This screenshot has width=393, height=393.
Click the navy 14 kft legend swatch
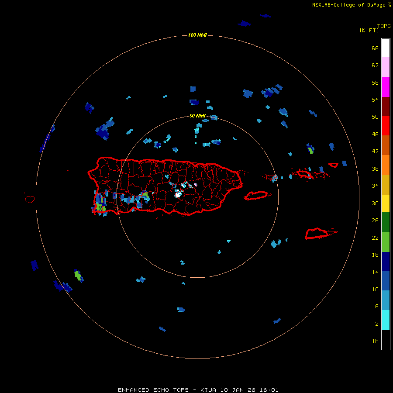386,262
